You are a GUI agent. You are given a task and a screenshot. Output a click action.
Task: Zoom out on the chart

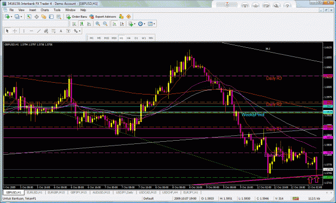(x=105, y=24)
